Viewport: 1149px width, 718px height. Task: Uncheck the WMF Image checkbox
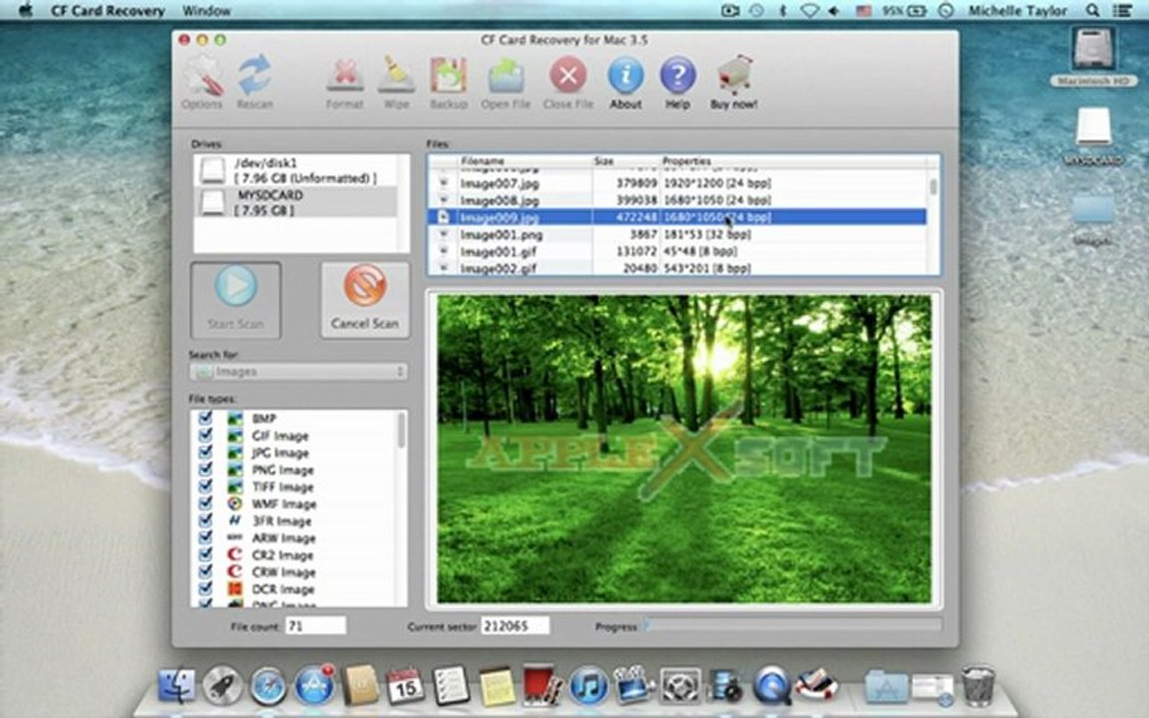[x=205, y=504]
